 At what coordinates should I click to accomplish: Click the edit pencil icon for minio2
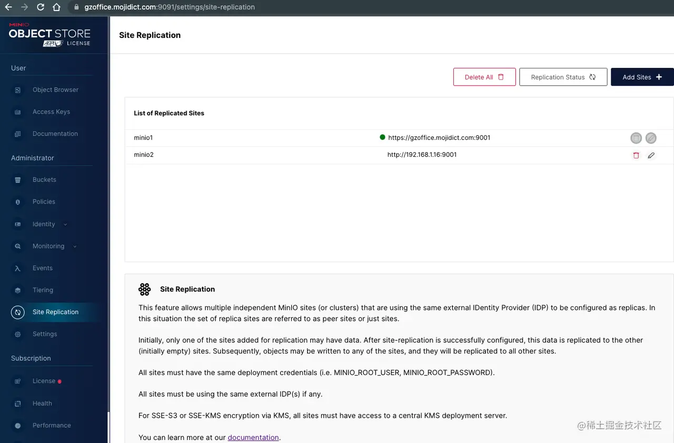click(651, 155)
